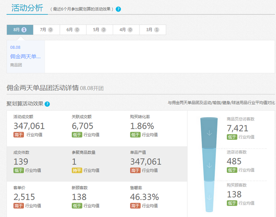Open the 5月 month tab

pos(99,29)
